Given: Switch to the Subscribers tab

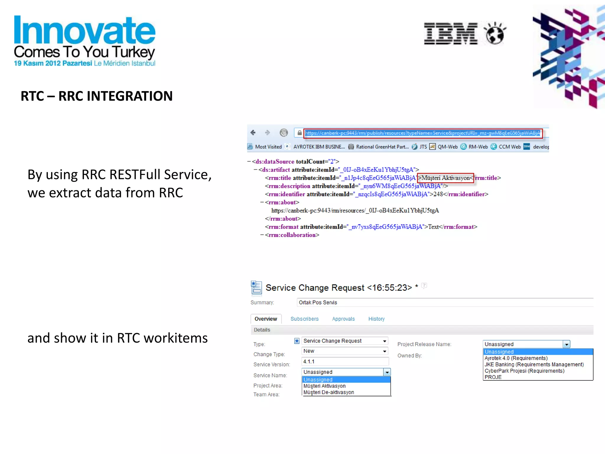Looking at the screenshot, I should (x=305, y=319).
